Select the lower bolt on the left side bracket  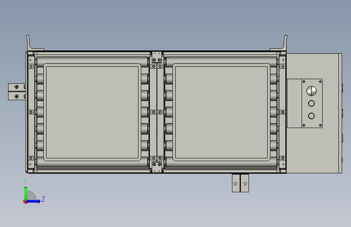point(17,97)
